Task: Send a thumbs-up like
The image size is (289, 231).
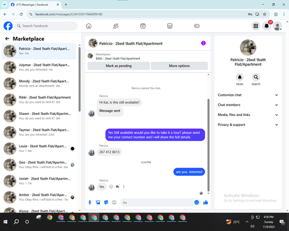Action: [x=206, y=202]
